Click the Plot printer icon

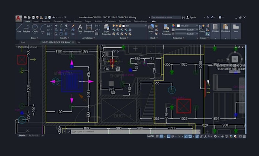(x=50, y=17)
